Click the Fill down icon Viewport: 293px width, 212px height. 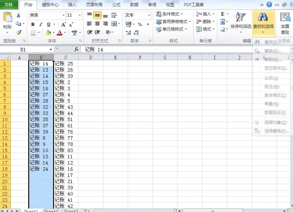pos(222,22)
